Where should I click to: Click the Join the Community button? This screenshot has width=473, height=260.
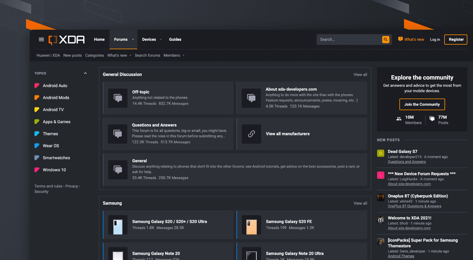[x=422, y=104]
